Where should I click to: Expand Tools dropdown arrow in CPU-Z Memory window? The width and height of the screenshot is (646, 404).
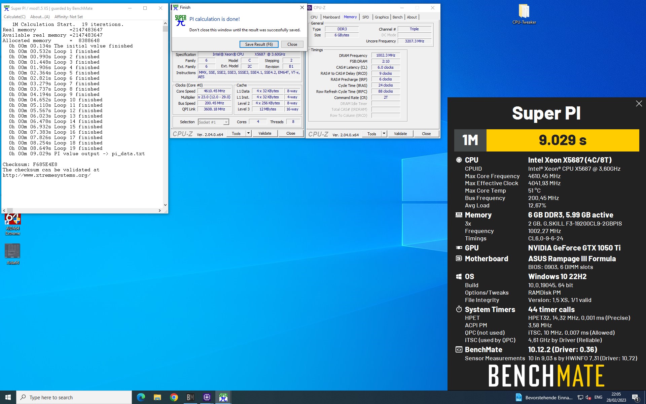[384, 134]
